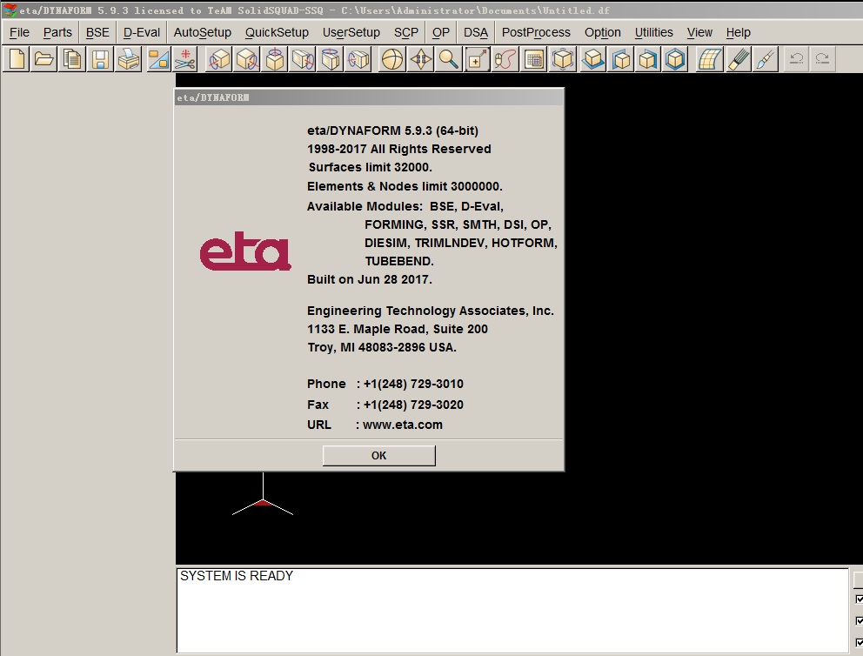Click the 'Surfaces limit 32000.' text
The width and height of the screenshot is (863, 656).
(x=370, y=167)
